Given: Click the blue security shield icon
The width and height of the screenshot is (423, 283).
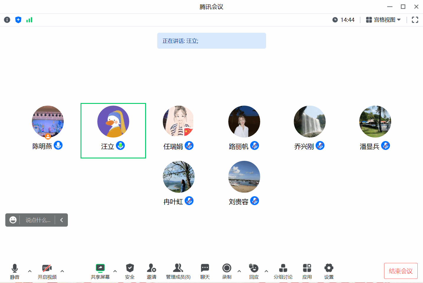Looking at the screenshot, I should pos(18,20).
